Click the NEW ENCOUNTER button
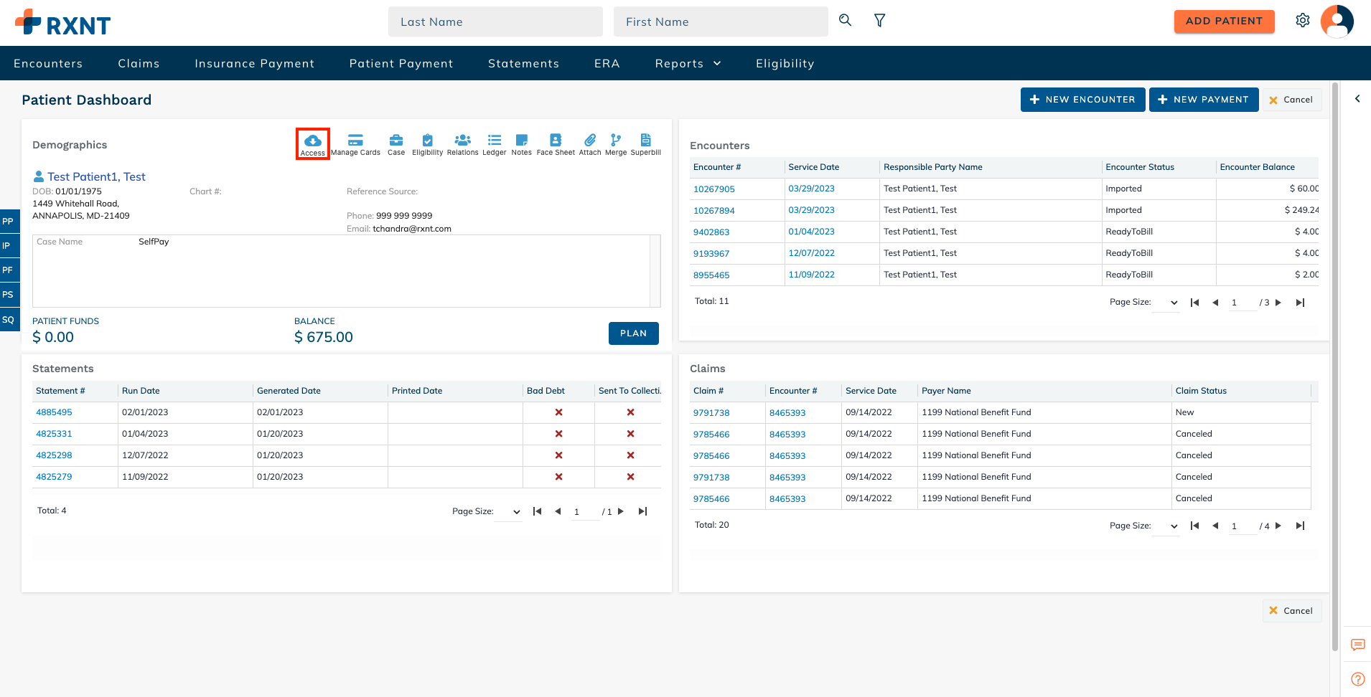The height and width of the screenshot is (697, 1371). click(x=1082, y=100)
